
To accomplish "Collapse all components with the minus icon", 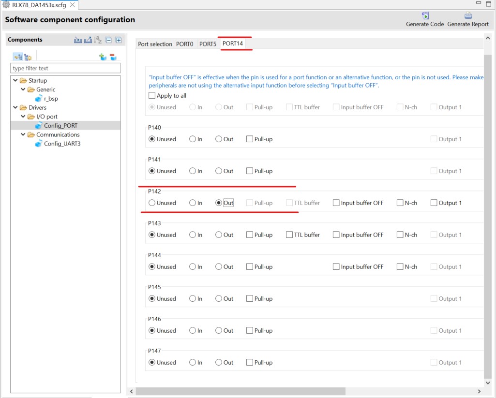I will [x=108, y=40].
